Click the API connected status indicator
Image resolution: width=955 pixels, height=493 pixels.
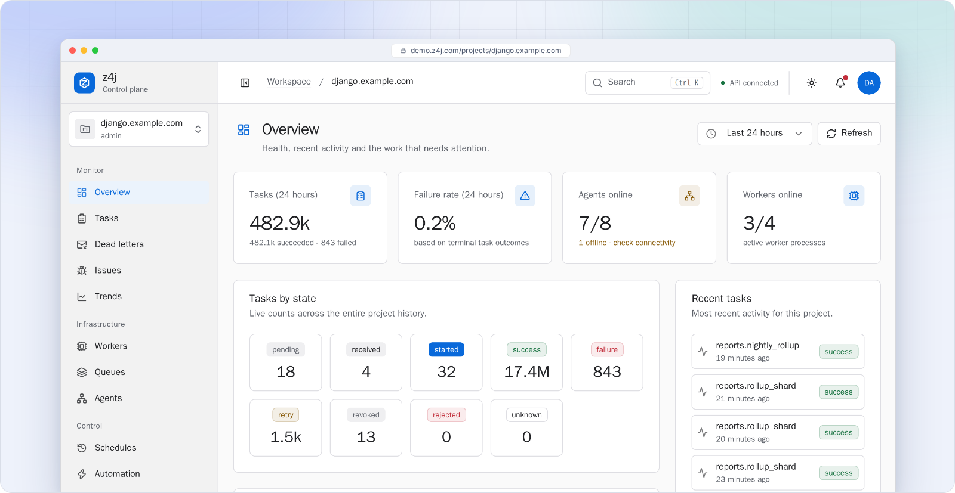(750, 83)
